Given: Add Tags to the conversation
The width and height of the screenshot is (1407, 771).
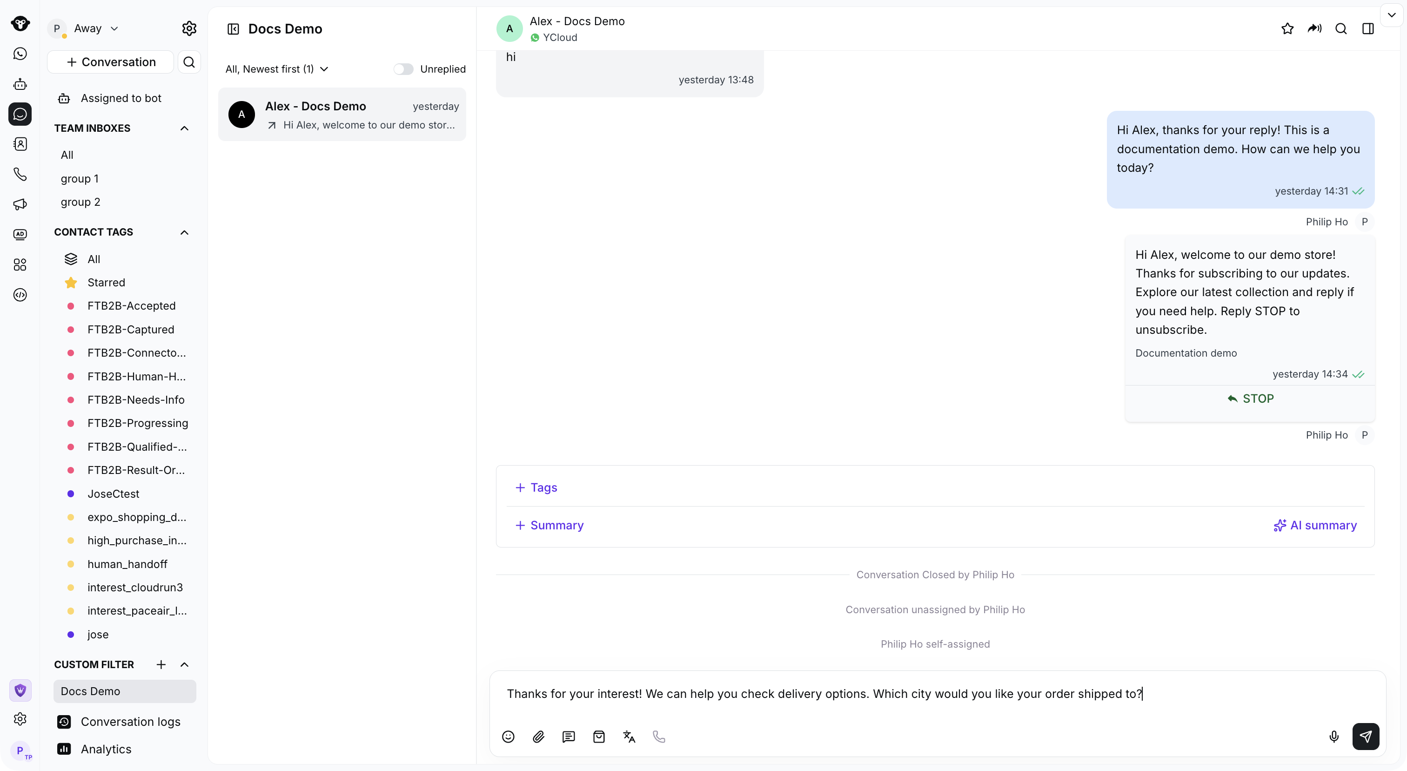Looking at the screenshot, I should click(x=536, y=487).
